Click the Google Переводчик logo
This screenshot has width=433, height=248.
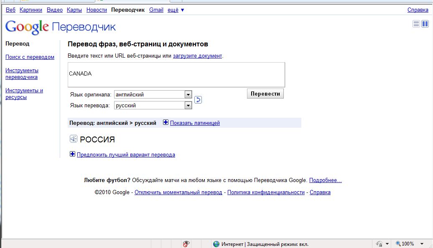[x=60, y=27]
